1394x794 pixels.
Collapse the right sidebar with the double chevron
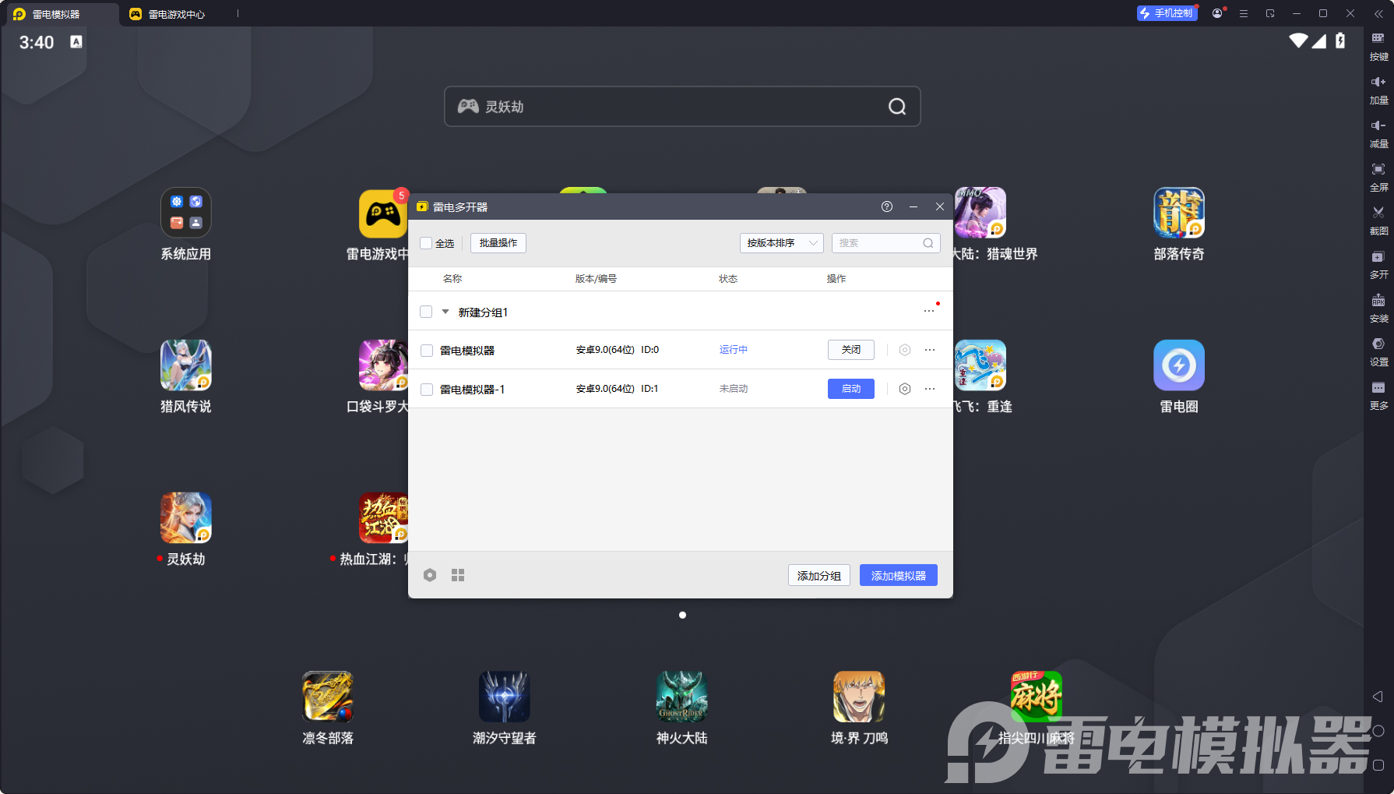point(1378,14)
